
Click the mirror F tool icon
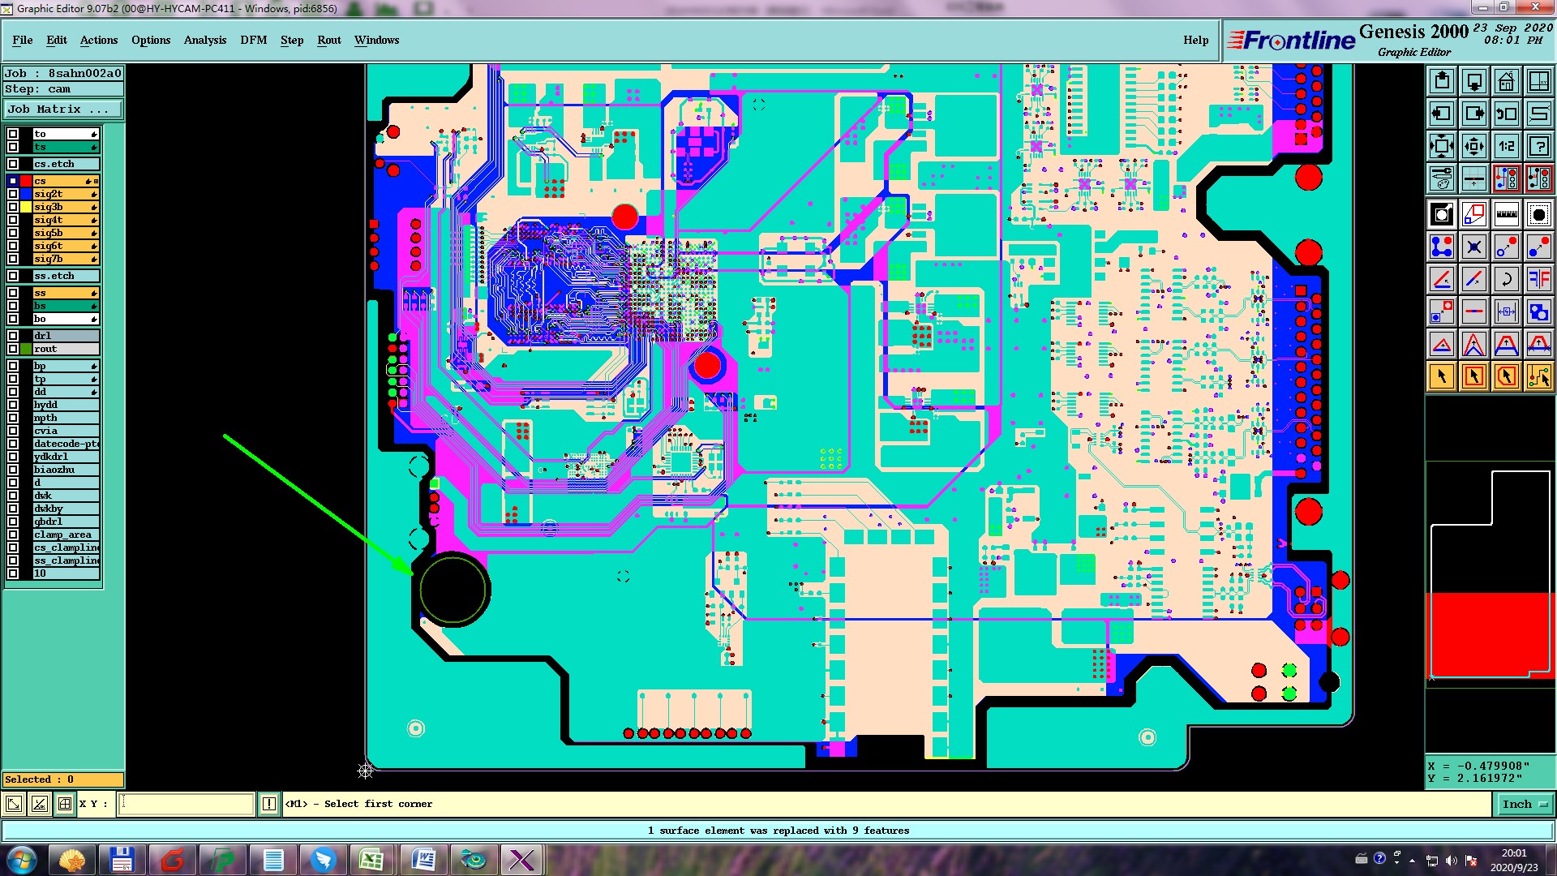click(1539, 279)
